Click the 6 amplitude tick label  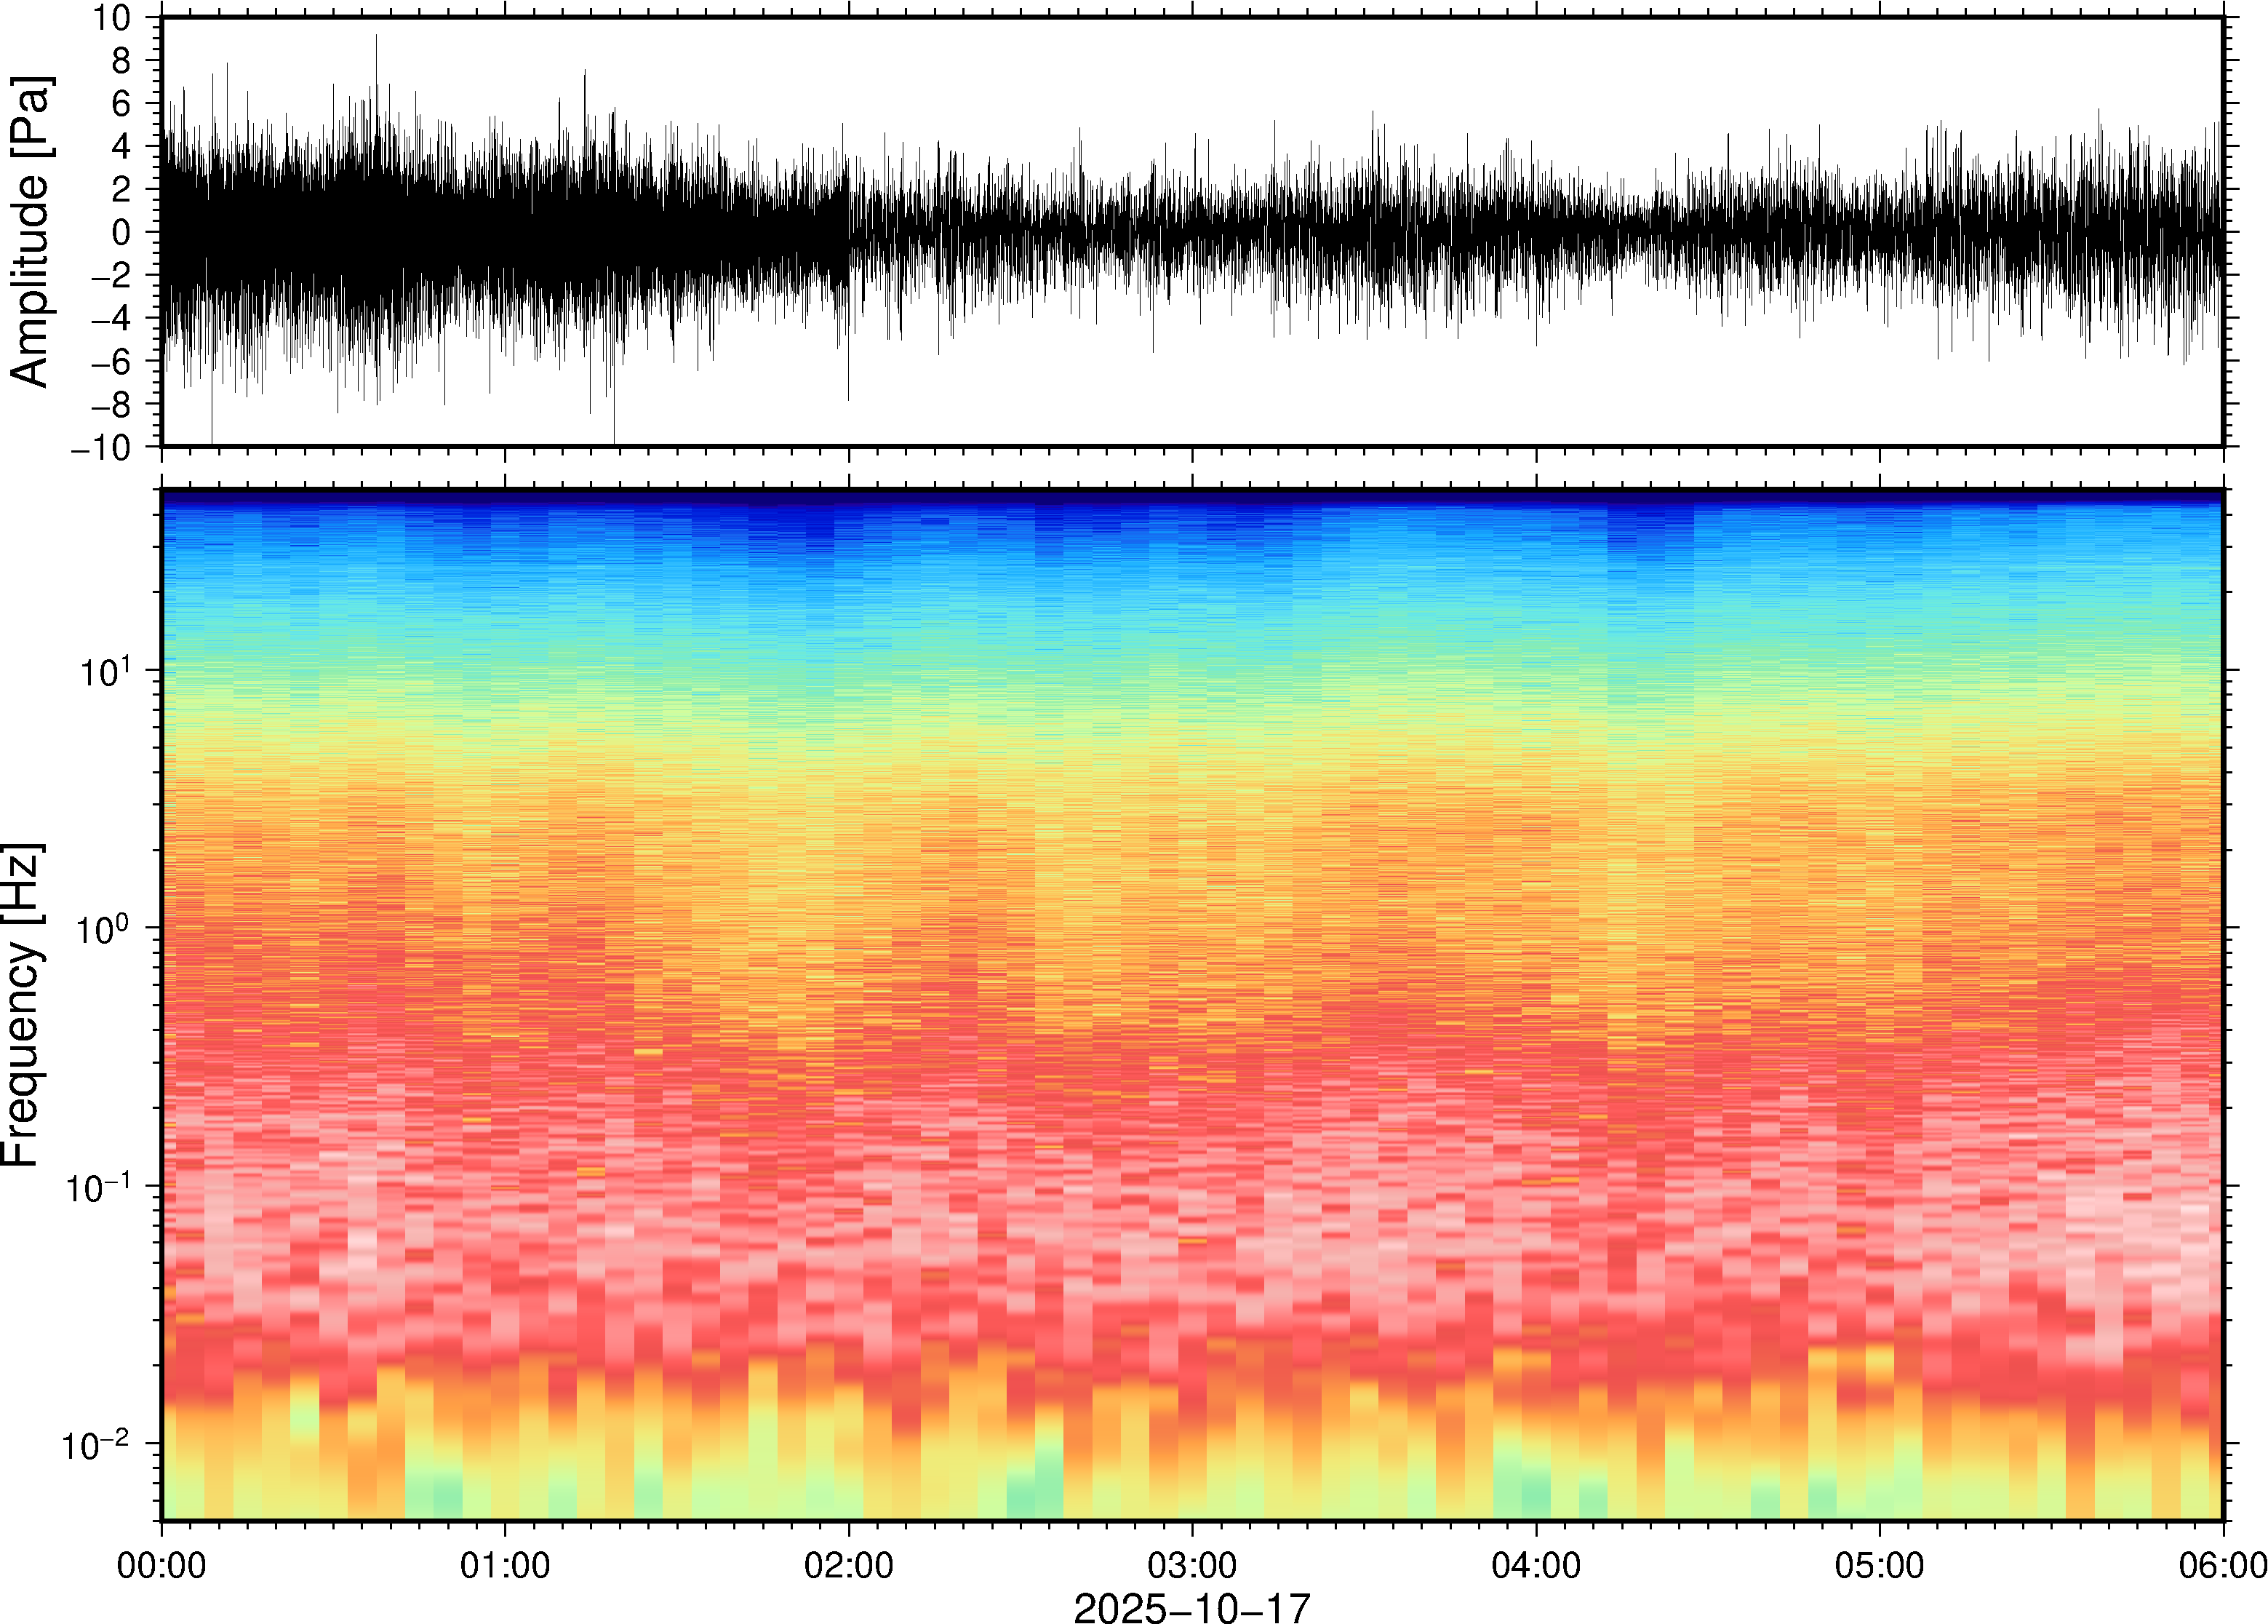click(x=121, y=103)
